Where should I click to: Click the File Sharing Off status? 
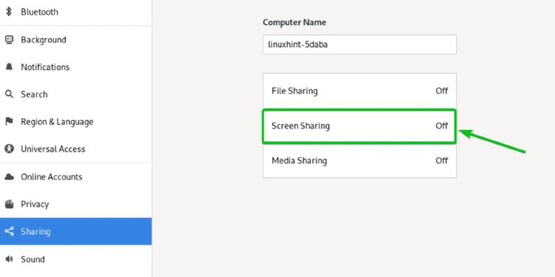[x=441, y=91]
